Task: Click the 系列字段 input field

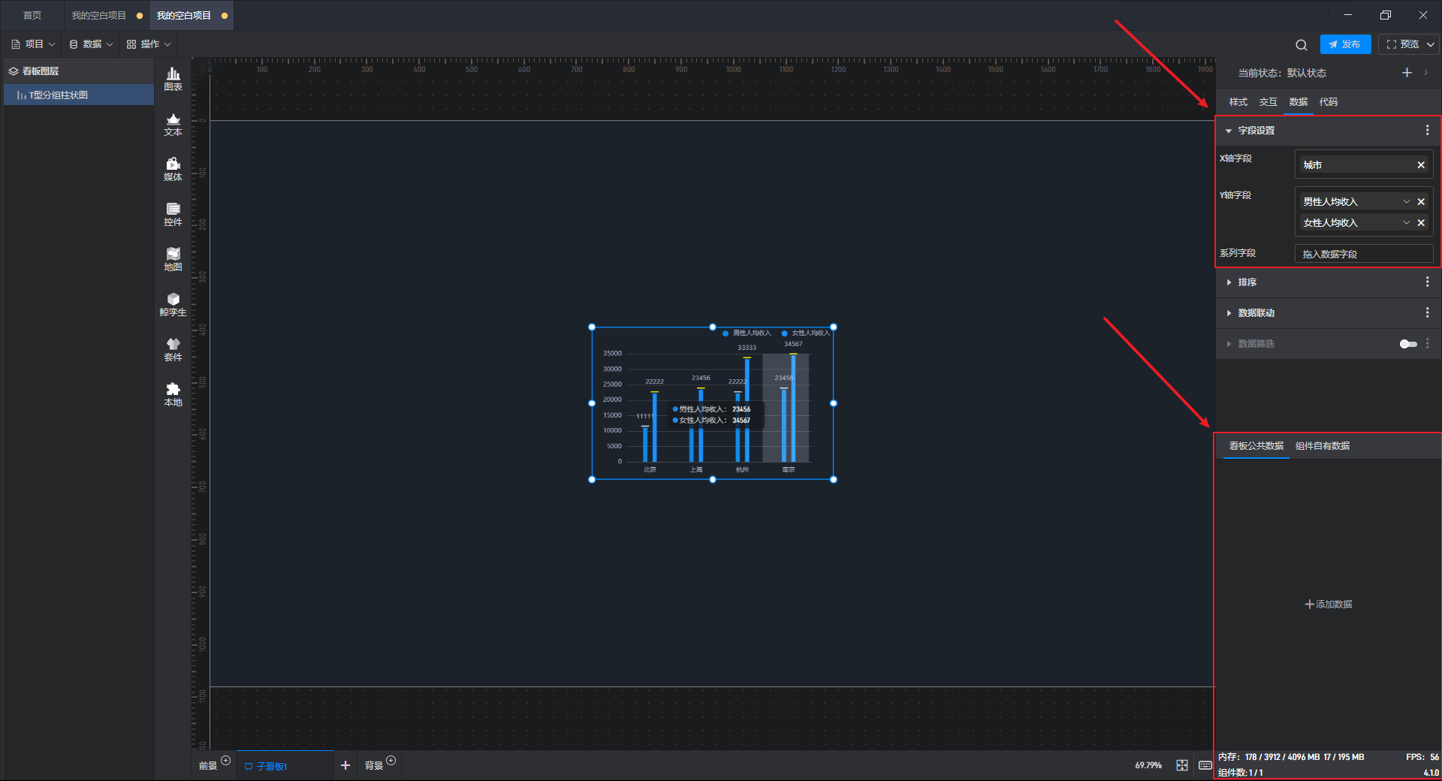Action: pos(1363,255)
